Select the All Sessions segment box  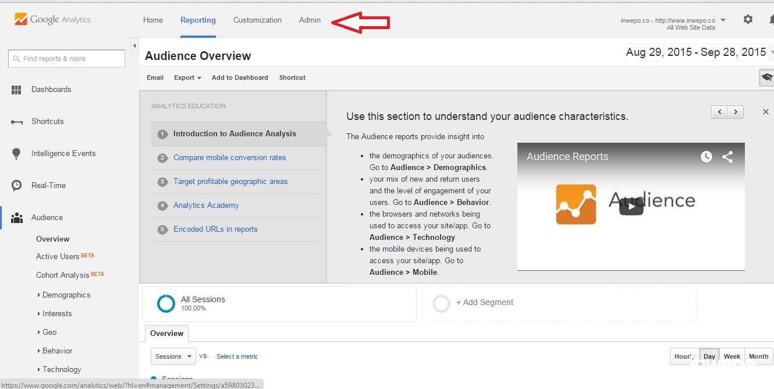pos(279,303)
